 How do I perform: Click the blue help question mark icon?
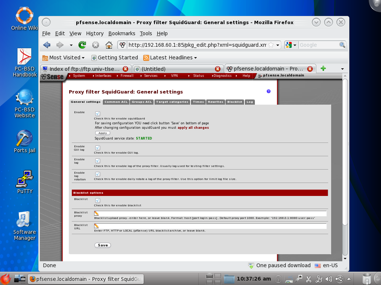269,91
